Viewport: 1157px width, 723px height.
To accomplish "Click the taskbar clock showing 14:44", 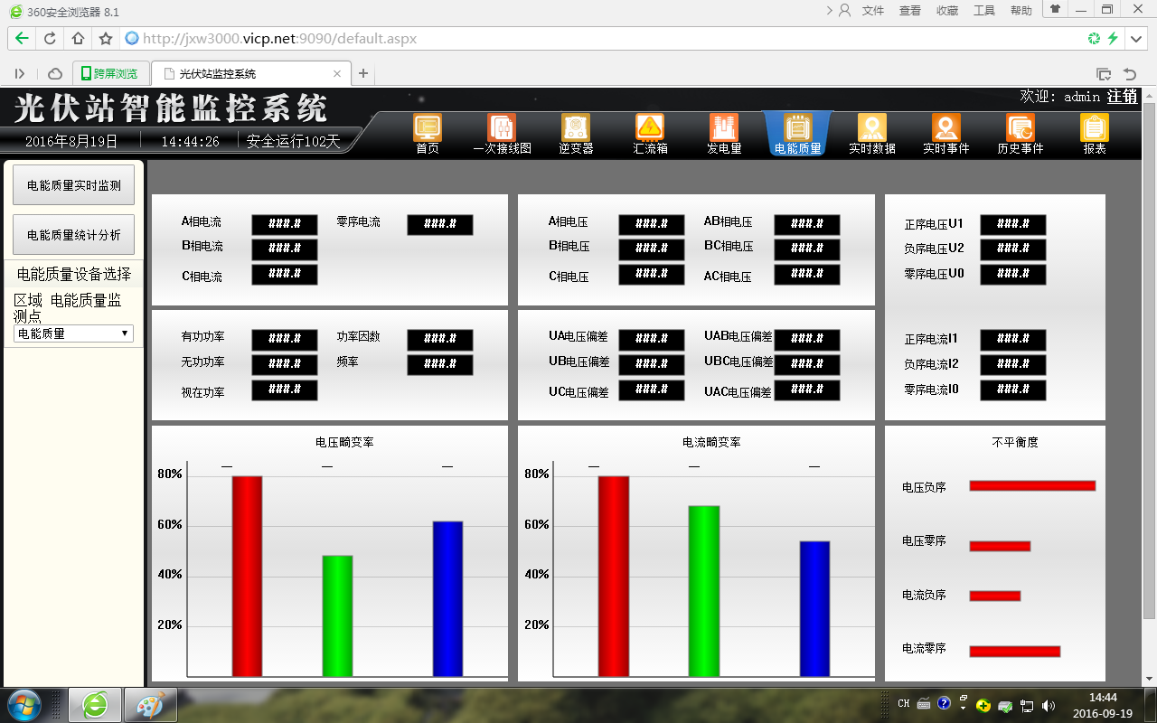I will point(1103,705).
